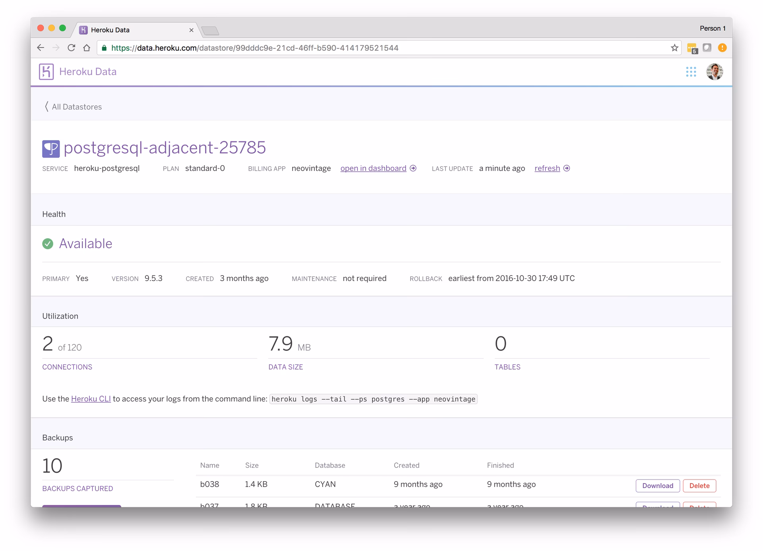Bookmark this page with the star icon

click(x=674, y=48)
